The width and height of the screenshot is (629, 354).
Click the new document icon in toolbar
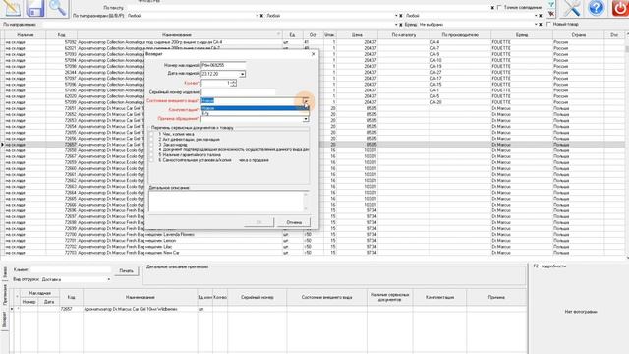[x=12, y=8]
